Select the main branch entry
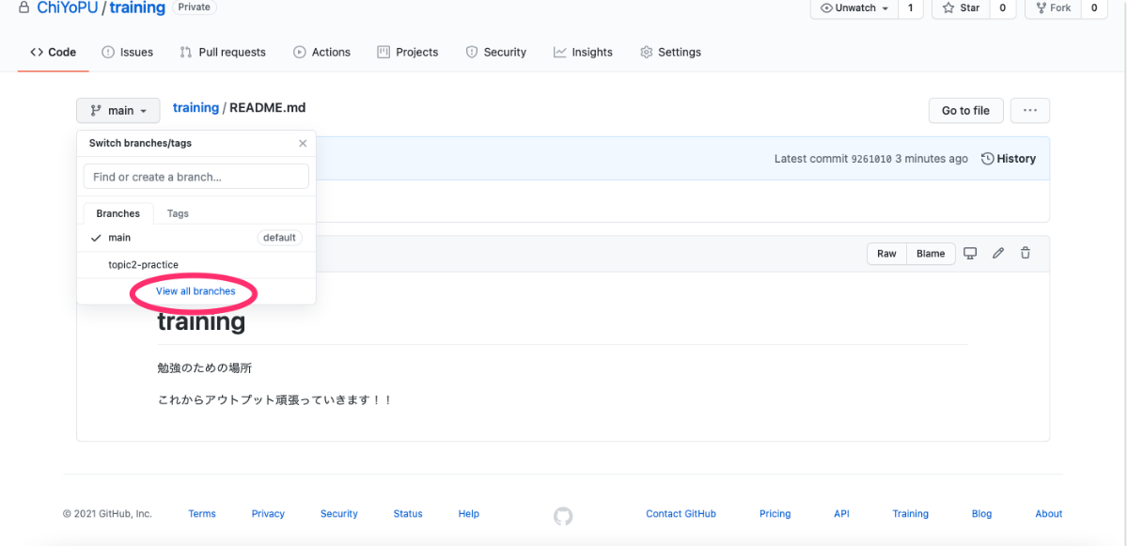The height and width of the screenshot is (546, 1128). tap(196, 238)
